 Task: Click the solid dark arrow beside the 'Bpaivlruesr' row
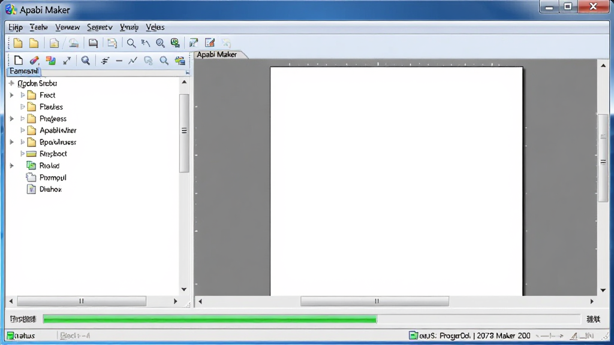click(12, 142)
